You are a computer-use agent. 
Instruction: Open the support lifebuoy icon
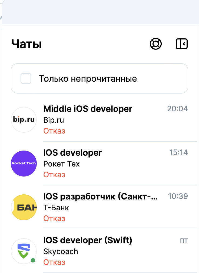[x=156, y=44]
